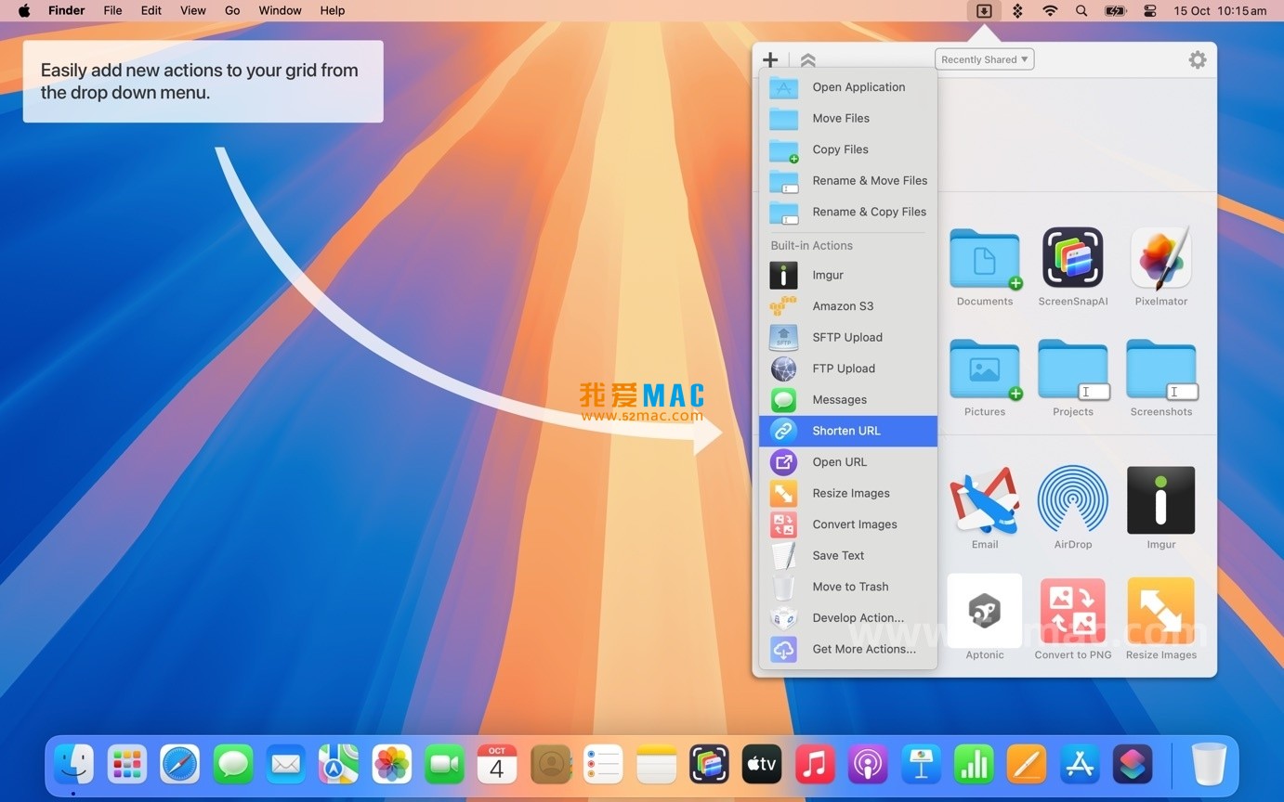Click the battery indicator in the menu bar
Image resolution: width=1284 pixels, height=802 pixels.
[x=1114, y=10]
